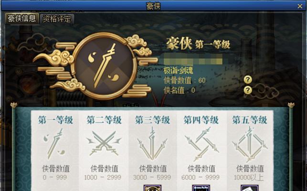The image size is (307, 191).
Task: Switch to the 豪侠信息 tab
Action: [x=22, y=19]
